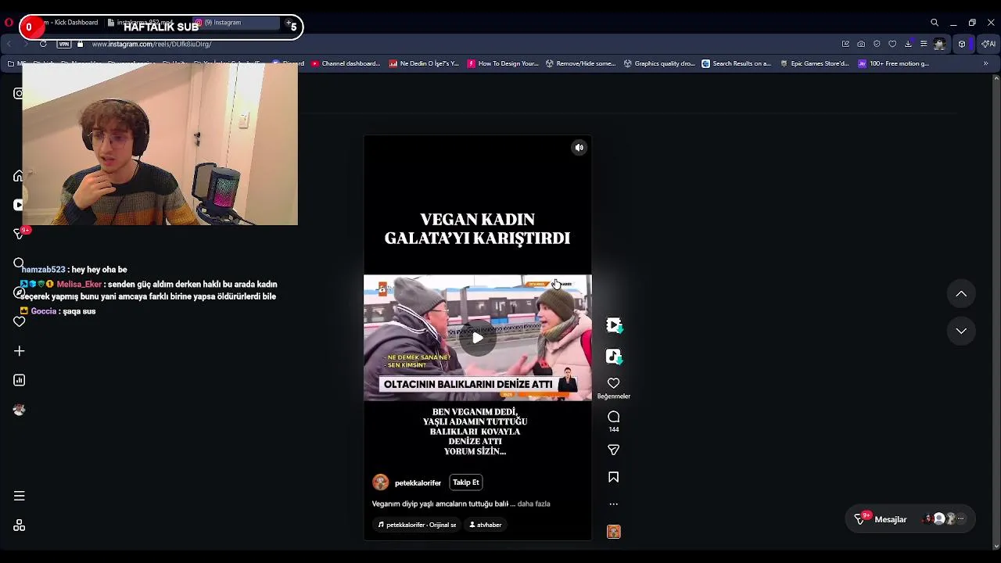The image size is (1001, 563).
Task: Open petekkalorifer profile username link
Action: click(x=418, y=483)
